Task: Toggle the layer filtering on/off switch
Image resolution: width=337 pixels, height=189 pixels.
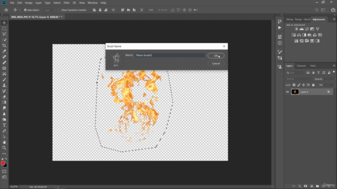Action: [x=334, y=72]
